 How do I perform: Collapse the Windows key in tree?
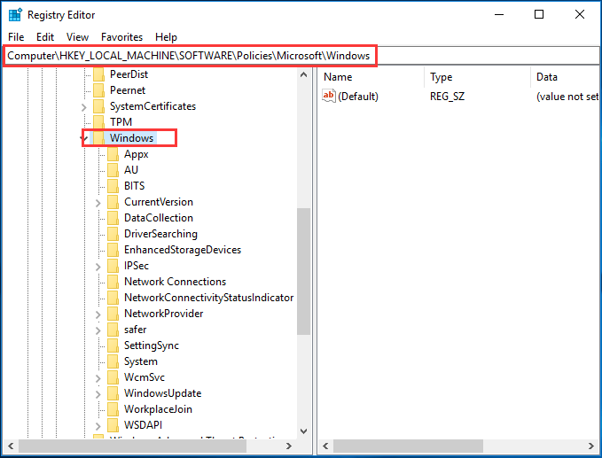pos(84,138)
